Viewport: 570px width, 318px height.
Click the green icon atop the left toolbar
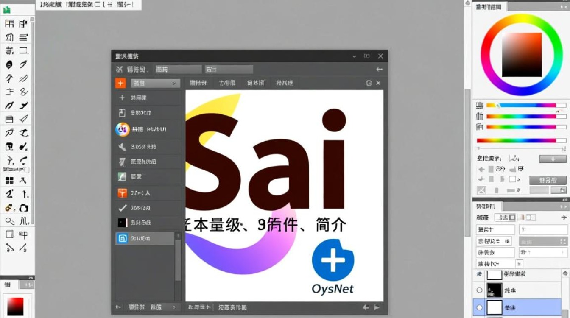7,10
